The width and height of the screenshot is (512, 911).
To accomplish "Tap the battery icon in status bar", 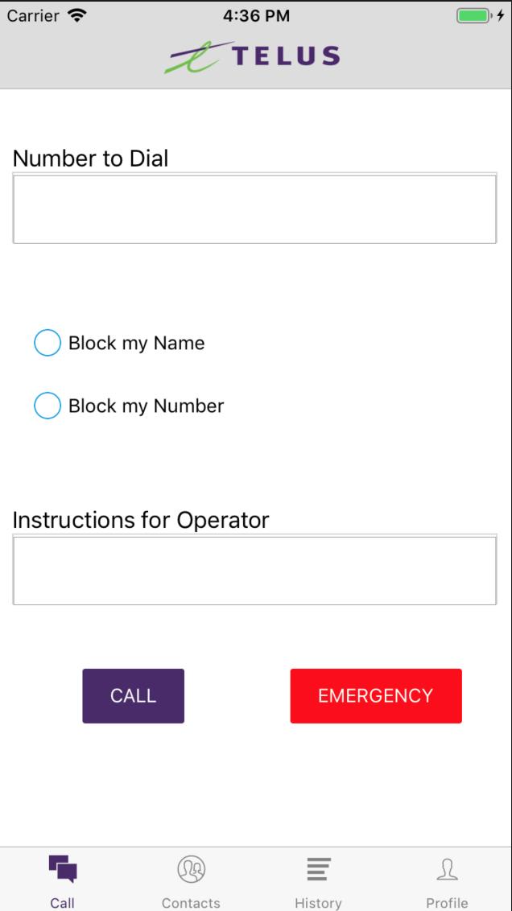I will [x=470, y=15].
